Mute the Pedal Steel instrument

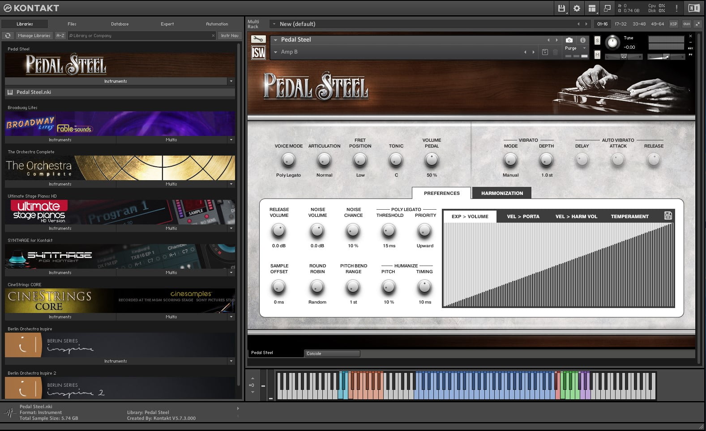pos(597,55)
